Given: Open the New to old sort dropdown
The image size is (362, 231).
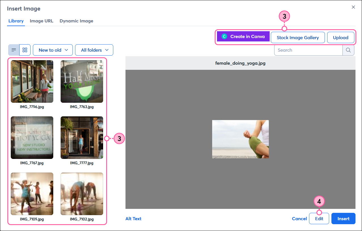Looking at the screenshot, I should [53, 50].
